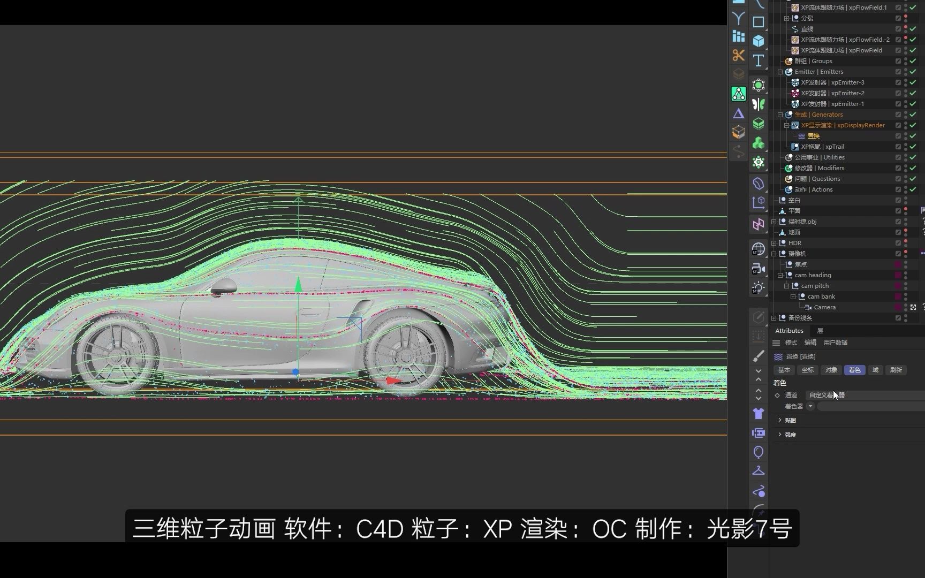Select the Text tool icon in left toolbar
925x578 pixels.
[759, 60]
